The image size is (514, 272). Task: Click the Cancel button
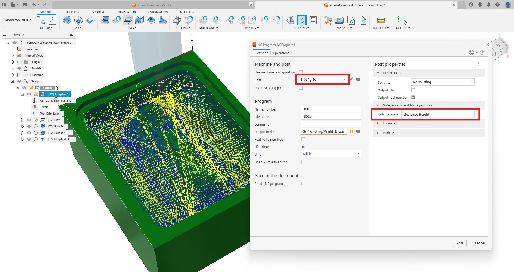pyautogui.click(x=480, y=243)
